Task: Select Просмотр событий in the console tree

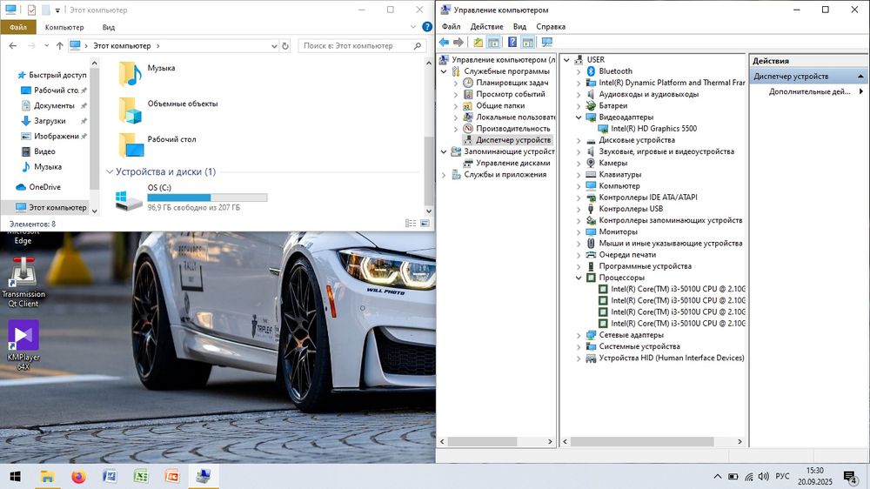Action: [511, 94]
